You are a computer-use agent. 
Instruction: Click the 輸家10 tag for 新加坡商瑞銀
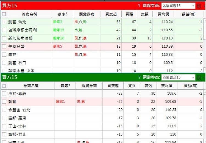[x=59, y=38]
